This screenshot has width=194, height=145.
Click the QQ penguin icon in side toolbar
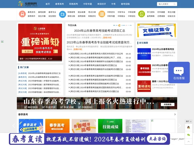[x=188, y=127]
